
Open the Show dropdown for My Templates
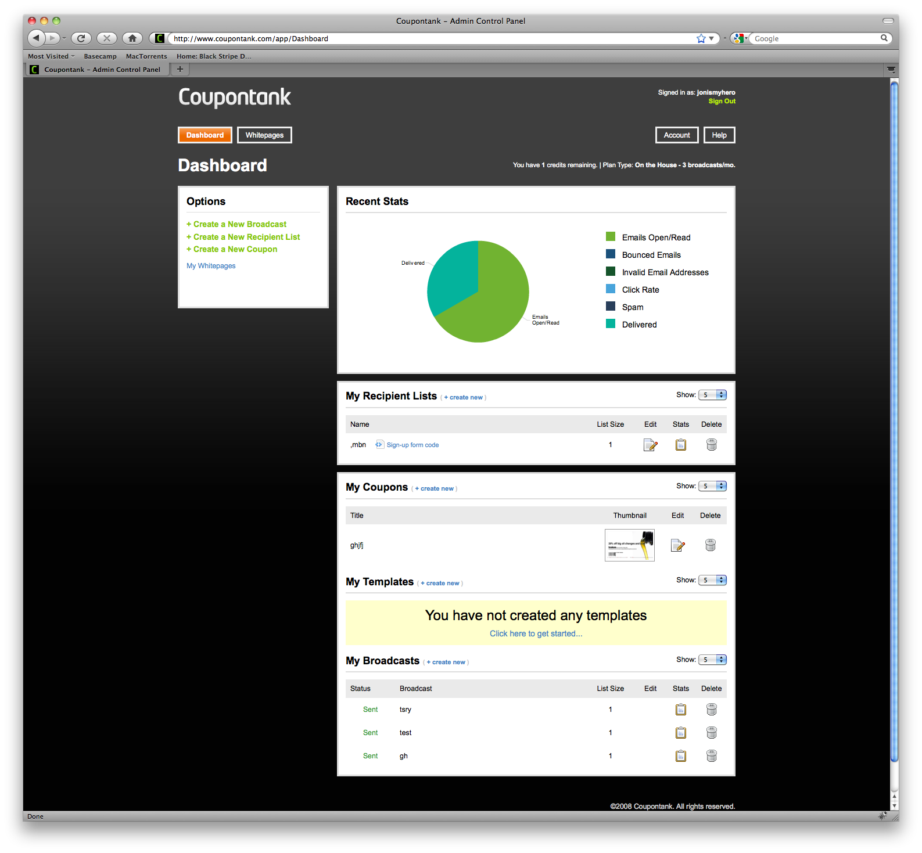tap(712, 580)
